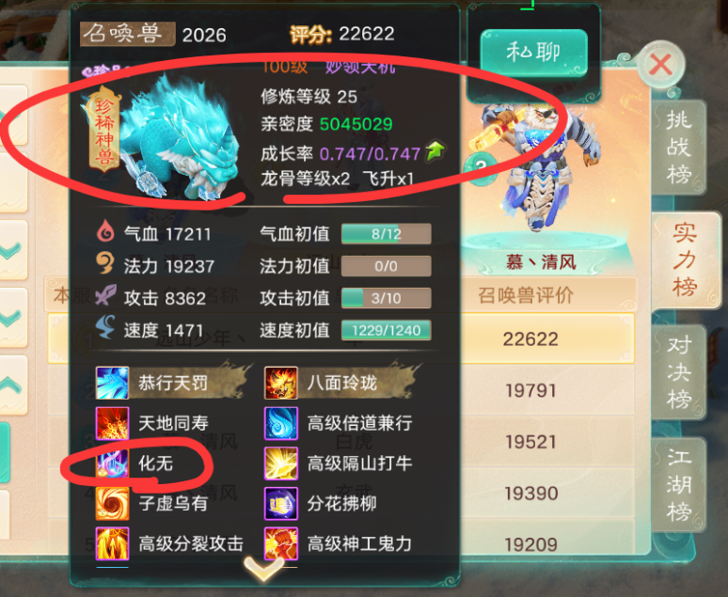Screen dimensions: 728x597
Task: Switch to the 挑战榜 tab
Action: (679, 148)
